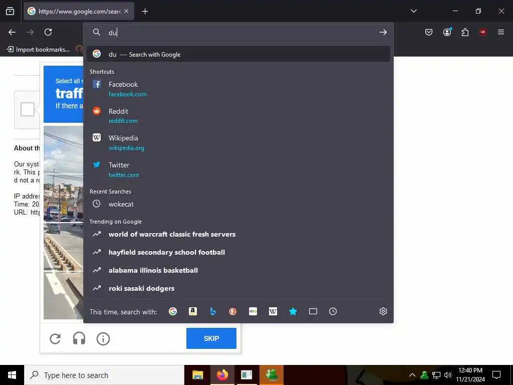Click the Firefox View icon

(x=10, y=12)
